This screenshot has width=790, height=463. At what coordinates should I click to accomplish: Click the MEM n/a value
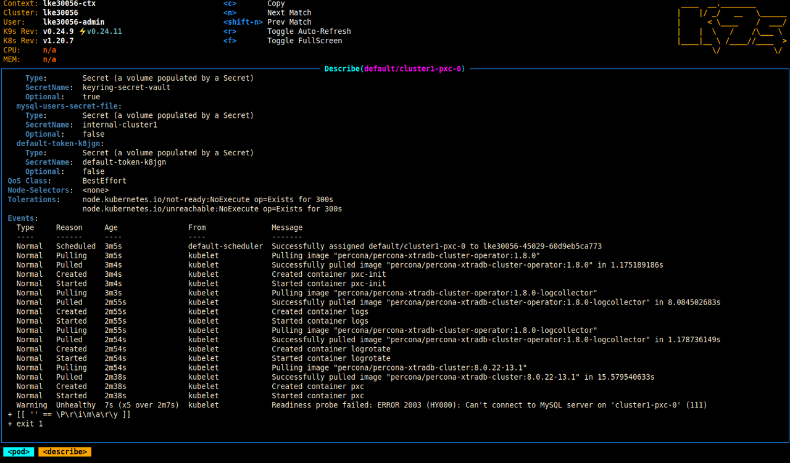click(49, 60)
